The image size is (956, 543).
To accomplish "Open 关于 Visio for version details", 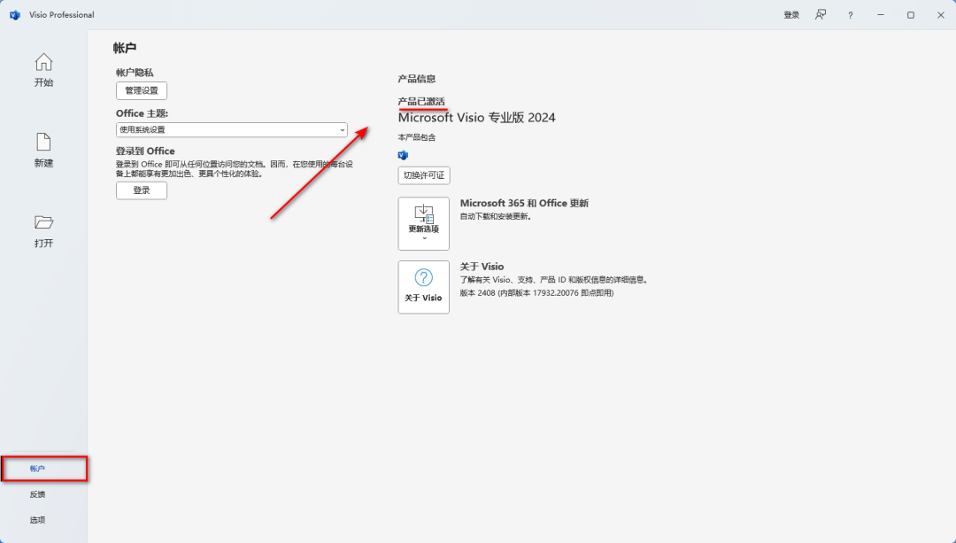I will point(423,287).
